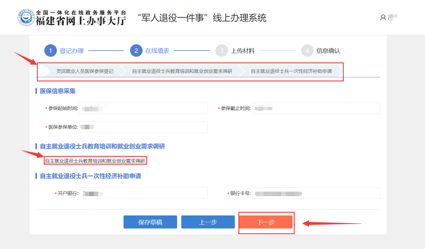Switch to 教育培训和就业创业需求调研 breadcrumb tab

[x=182, y=71]
